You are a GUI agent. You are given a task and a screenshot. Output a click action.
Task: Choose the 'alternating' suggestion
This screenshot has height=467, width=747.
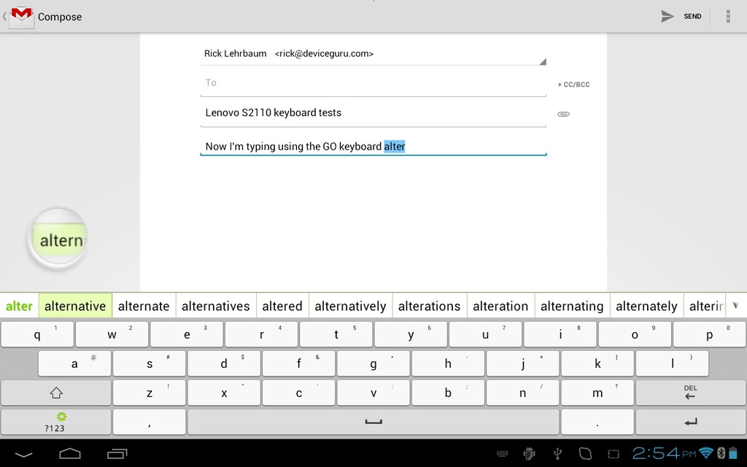[572, 306]
